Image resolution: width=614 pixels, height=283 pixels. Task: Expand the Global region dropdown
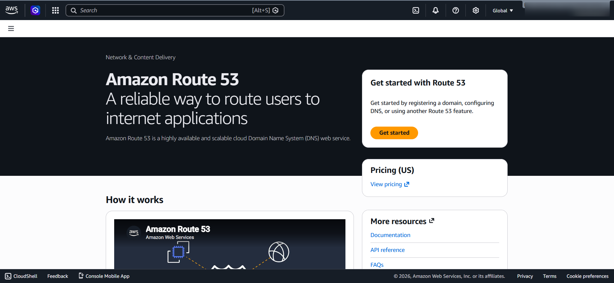coord(503,10)
